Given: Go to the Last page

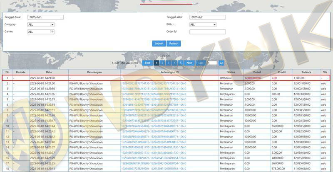Looking at the screenshot, I should pyautogui.click(x=201, y=63).
